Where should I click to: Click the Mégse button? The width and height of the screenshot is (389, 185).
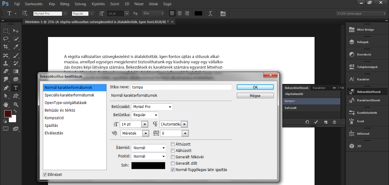coord(255,96)
